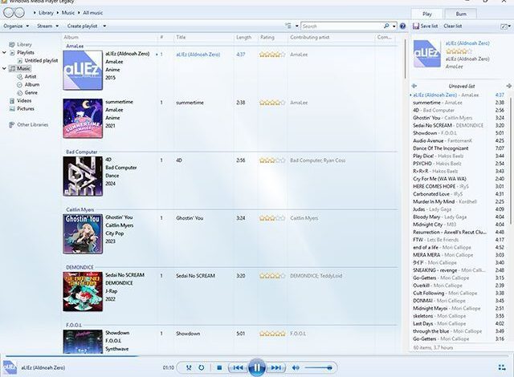The image size is (514, 377).
Task: Select Audio Avenue in the Unsaved list
Action: click(458, 140)
